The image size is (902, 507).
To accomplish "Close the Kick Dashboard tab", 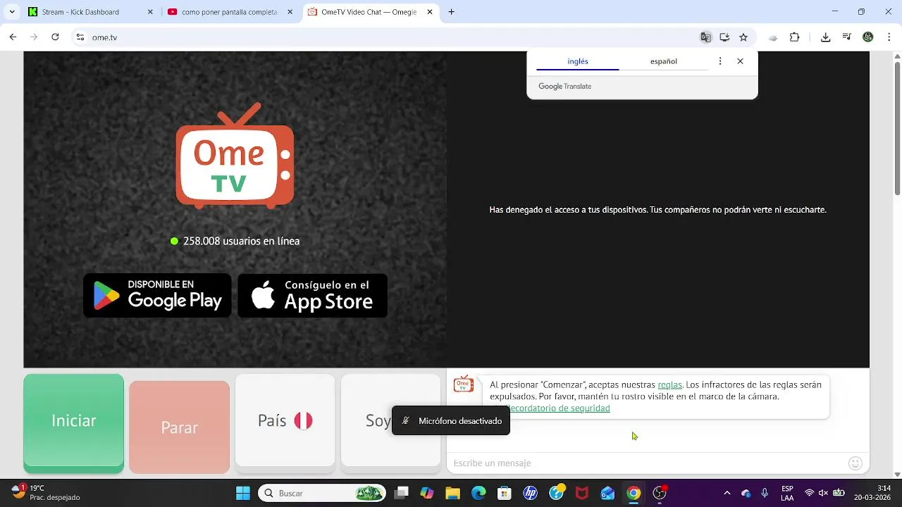I will pyautogui.click(x=151, y=12).
